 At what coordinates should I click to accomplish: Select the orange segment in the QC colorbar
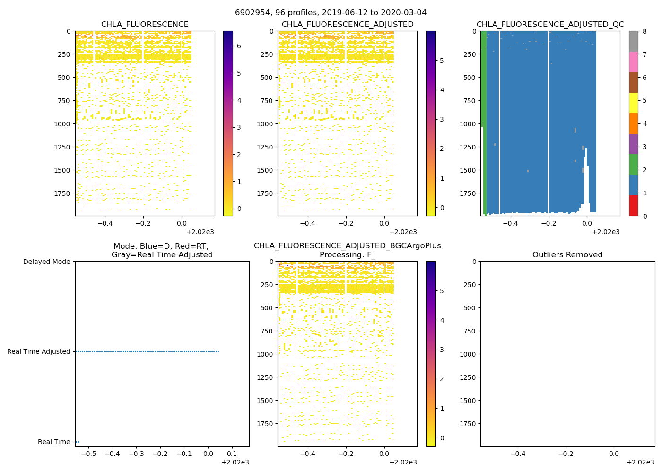click(633, 123)
